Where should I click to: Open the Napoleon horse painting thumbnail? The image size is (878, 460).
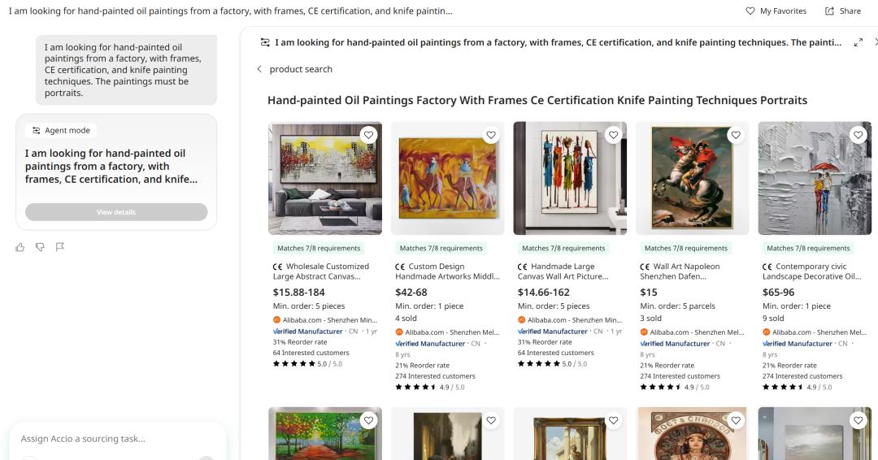tap(693, 179)
